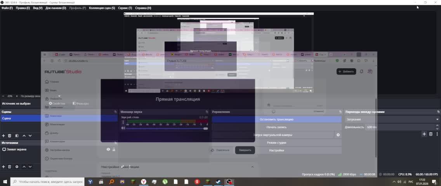The height and width of the screenshot is (186, 441).
Task: Click Начать запись button
Action: 277,127
